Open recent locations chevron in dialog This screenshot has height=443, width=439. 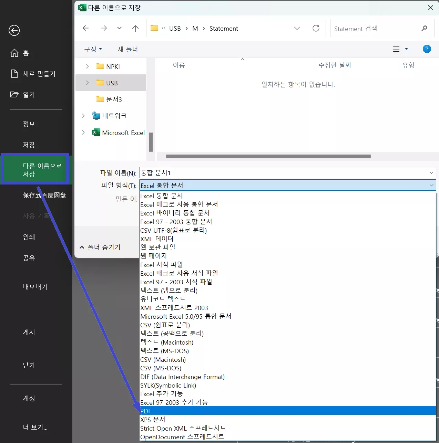tap(119, 28)
